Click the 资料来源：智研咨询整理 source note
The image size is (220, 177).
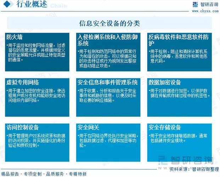point(193,170)
